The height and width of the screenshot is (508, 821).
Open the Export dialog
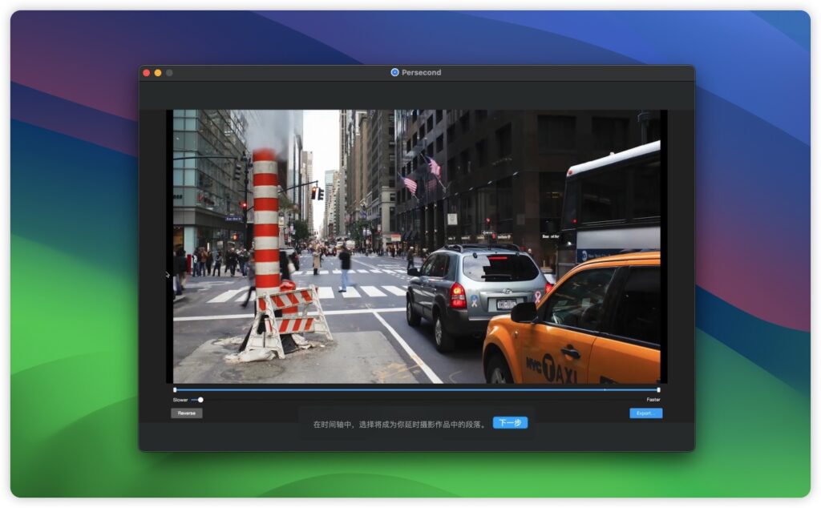tap(645, 413)
